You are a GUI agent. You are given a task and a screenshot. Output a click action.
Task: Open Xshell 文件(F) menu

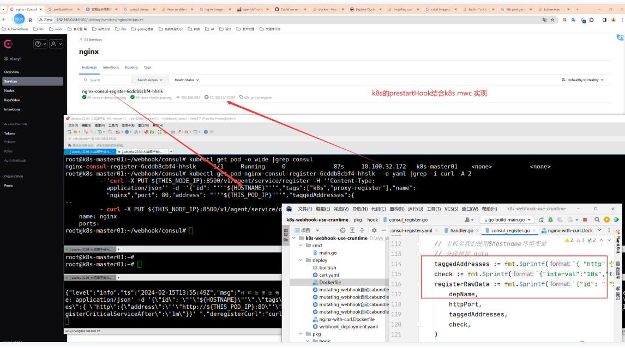point(73,125)
